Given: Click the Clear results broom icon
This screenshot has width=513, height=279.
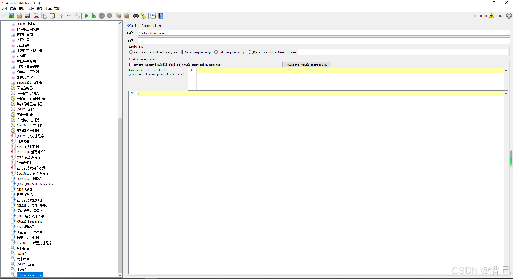Looking at the screenshot, I should pyautogui.click(x=119, y=16).
